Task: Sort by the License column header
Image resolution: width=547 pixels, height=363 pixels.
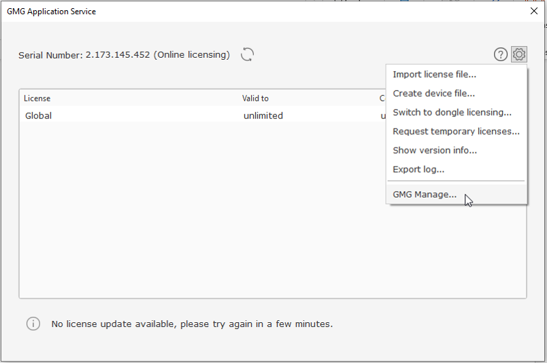Action: click(x=37, y=99)
